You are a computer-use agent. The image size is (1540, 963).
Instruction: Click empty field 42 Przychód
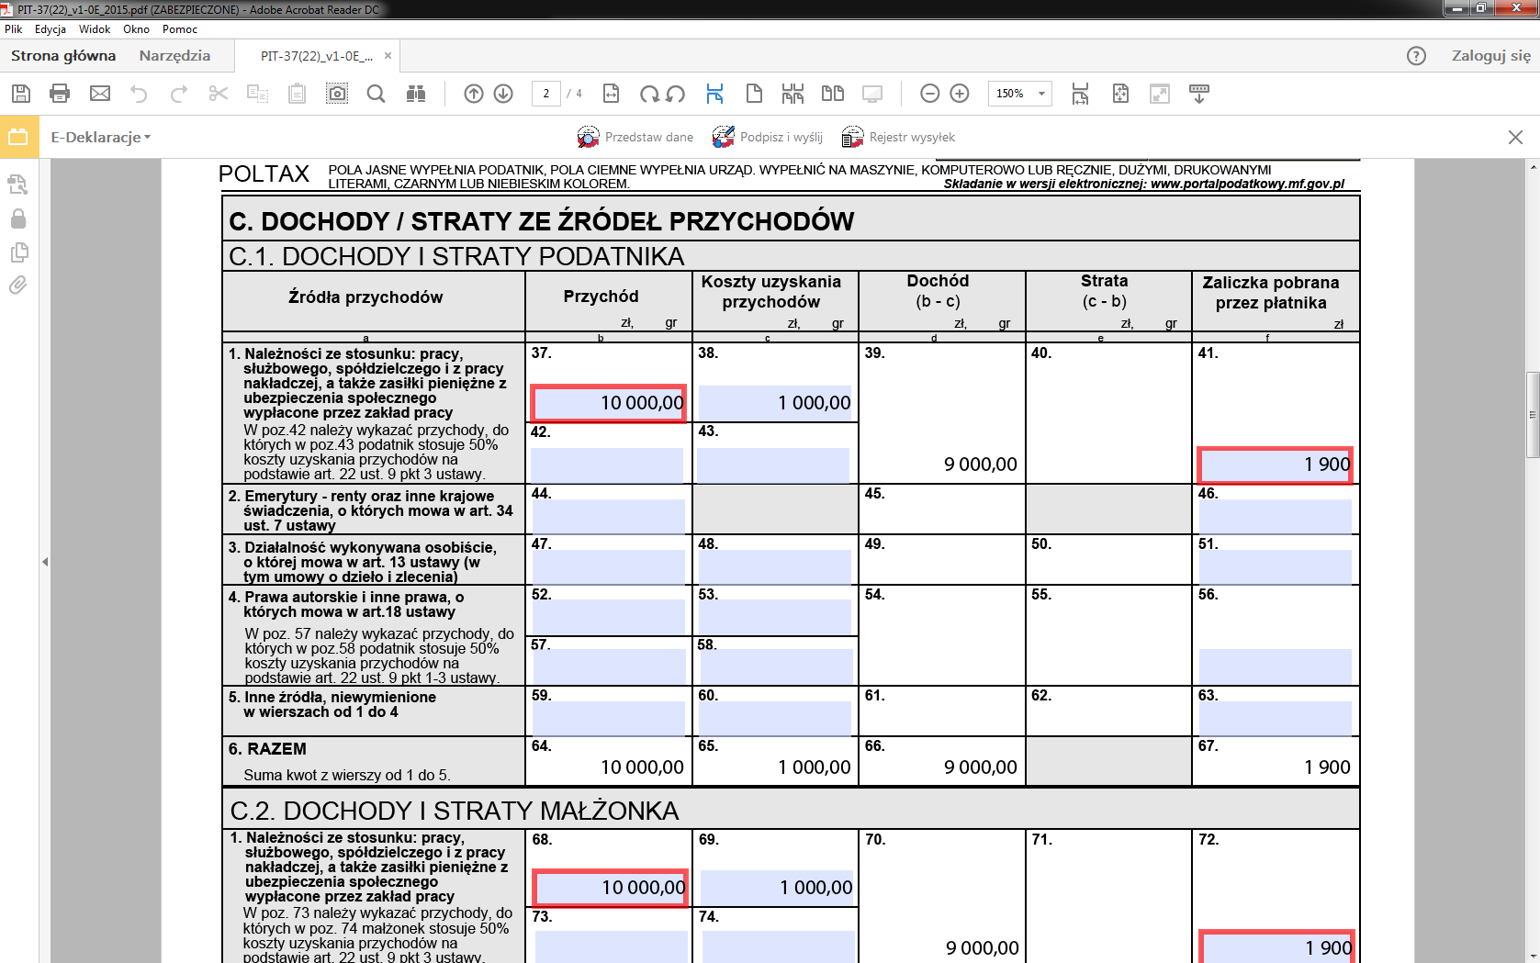pyautogui.click(x=607, y=465)
